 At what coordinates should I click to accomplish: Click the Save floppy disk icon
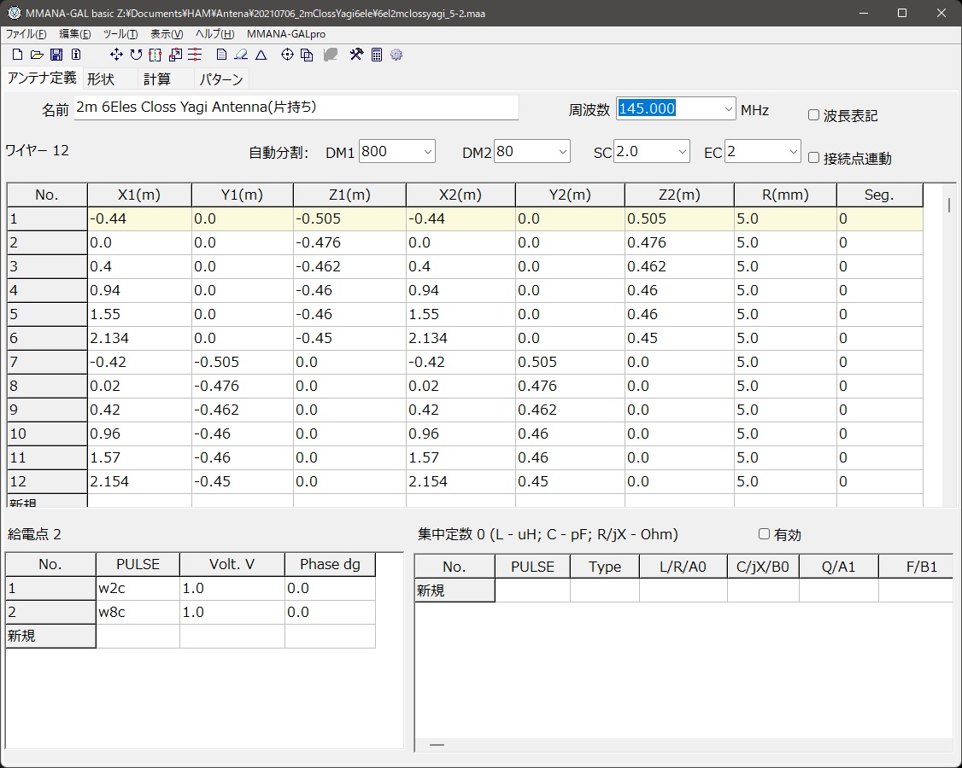point(56,55)
